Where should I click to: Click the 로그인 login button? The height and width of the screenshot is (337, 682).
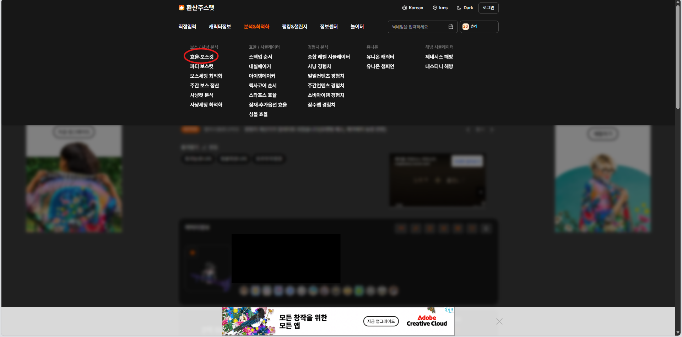click(x=488, y=8)
